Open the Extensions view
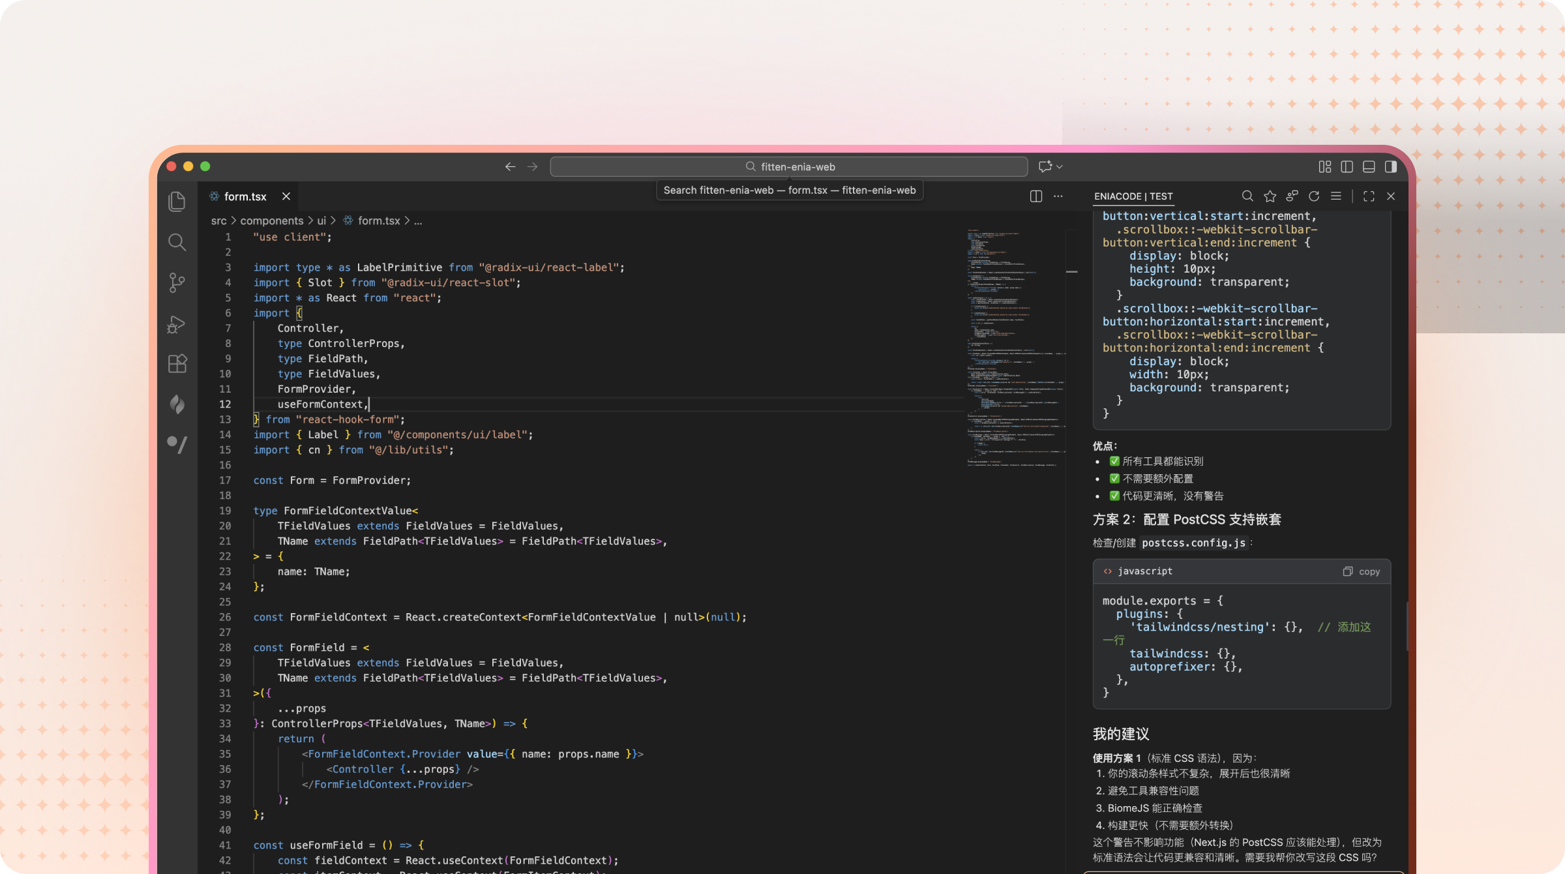This screenshot has height=874, width=1565. [177, 363]
